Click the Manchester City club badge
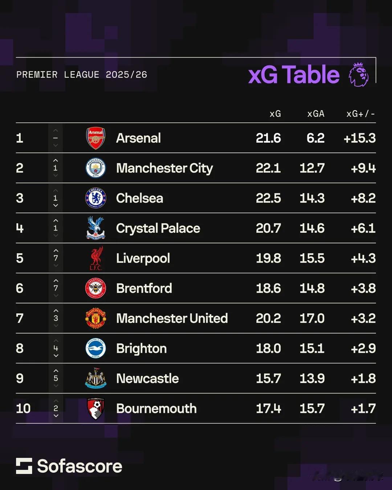This screenshot has width=392, height=490. 95,168
